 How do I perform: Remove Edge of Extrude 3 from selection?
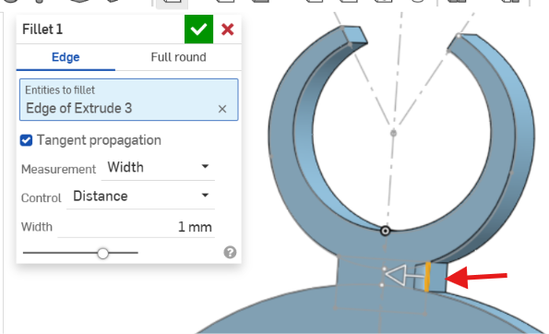click(222, 109)
